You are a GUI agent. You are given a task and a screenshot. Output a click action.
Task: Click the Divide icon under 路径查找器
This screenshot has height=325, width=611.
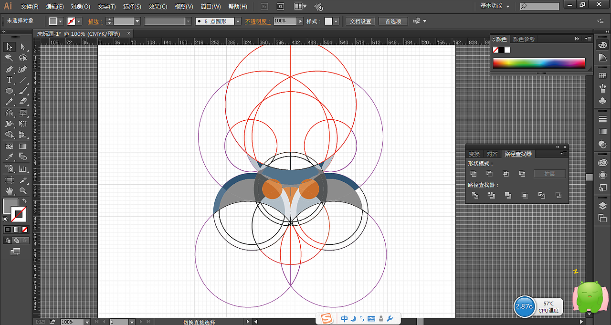[x=474, y=195]
